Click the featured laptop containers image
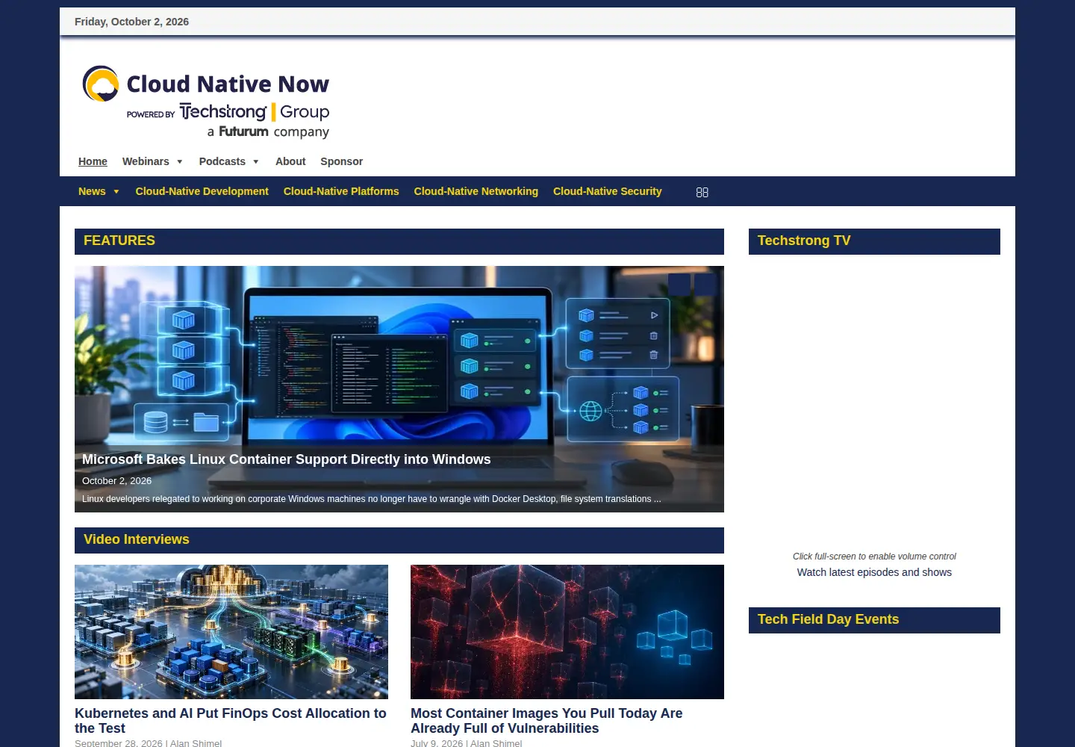This screenshot has height=747, width=1075. 399,389
